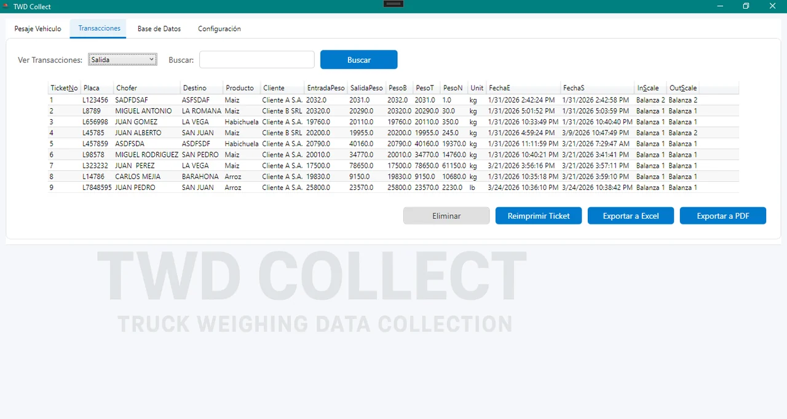This screenshot has height=419, width=787.
Task: Click PesoN value 61150.0
Action: (454, 166)
